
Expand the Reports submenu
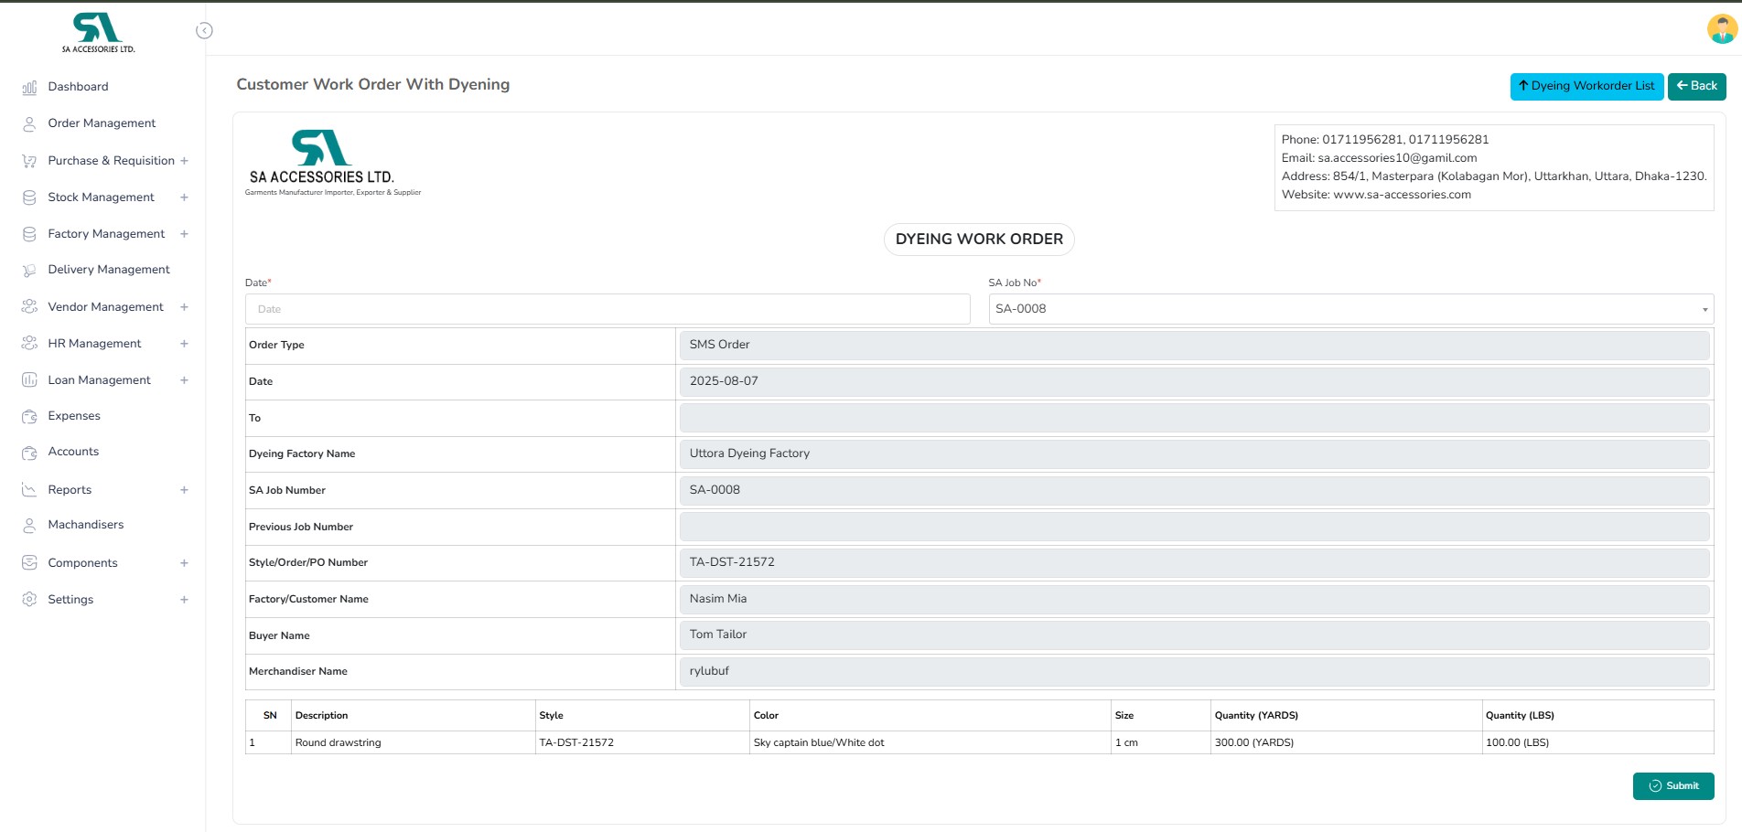tap(184, 490)
